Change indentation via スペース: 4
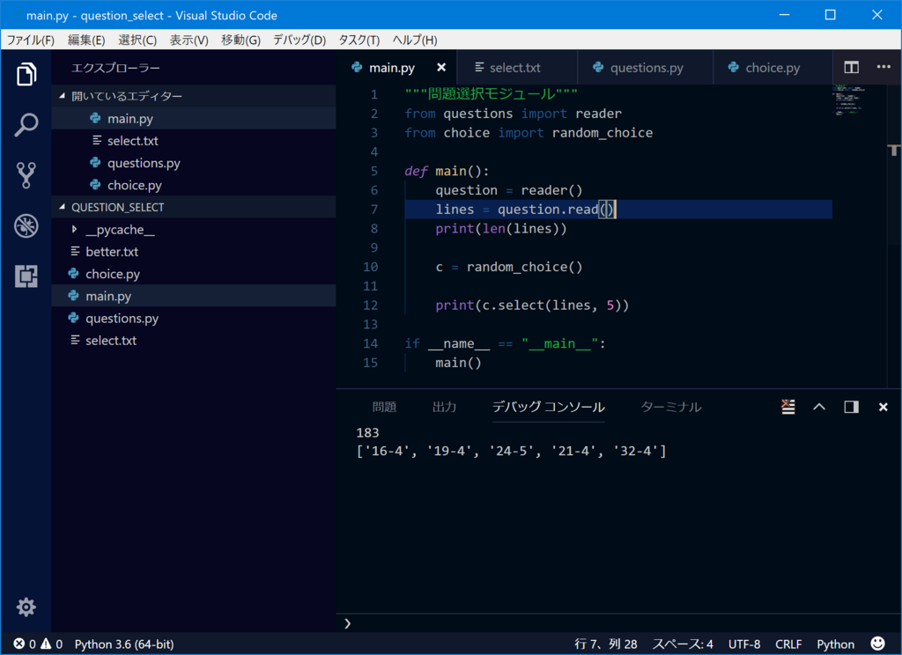902x655 pixels. click(683, 644)
